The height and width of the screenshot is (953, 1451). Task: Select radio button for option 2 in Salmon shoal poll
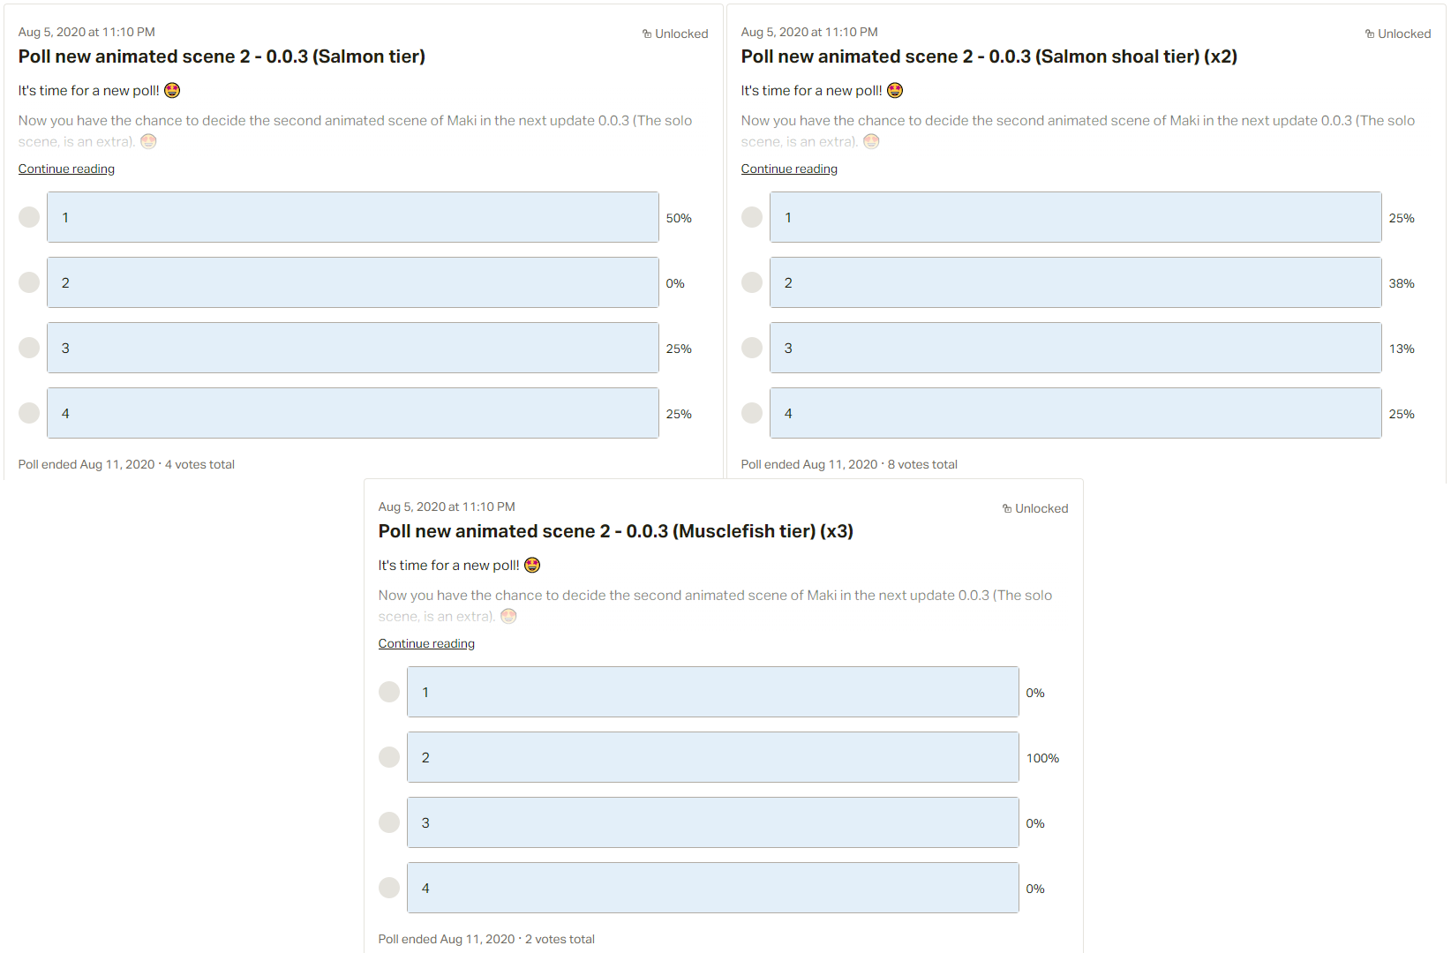tap(752, 282)
